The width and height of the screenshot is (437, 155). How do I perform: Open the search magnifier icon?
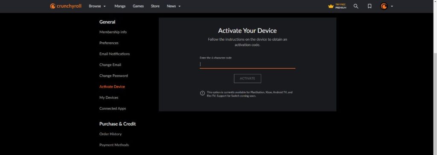click(356, 6)
